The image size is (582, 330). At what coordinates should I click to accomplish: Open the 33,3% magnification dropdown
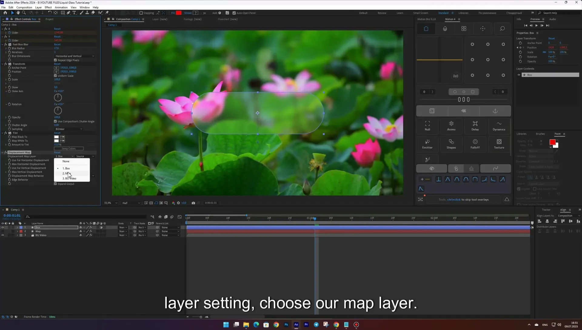pyautogui.click(x=111, y=203)
